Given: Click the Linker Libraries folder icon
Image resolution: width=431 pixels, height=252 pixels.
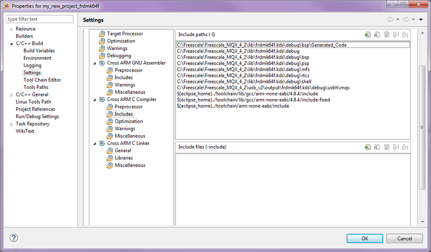Looking at the screenshot, I should coord(110,158).
